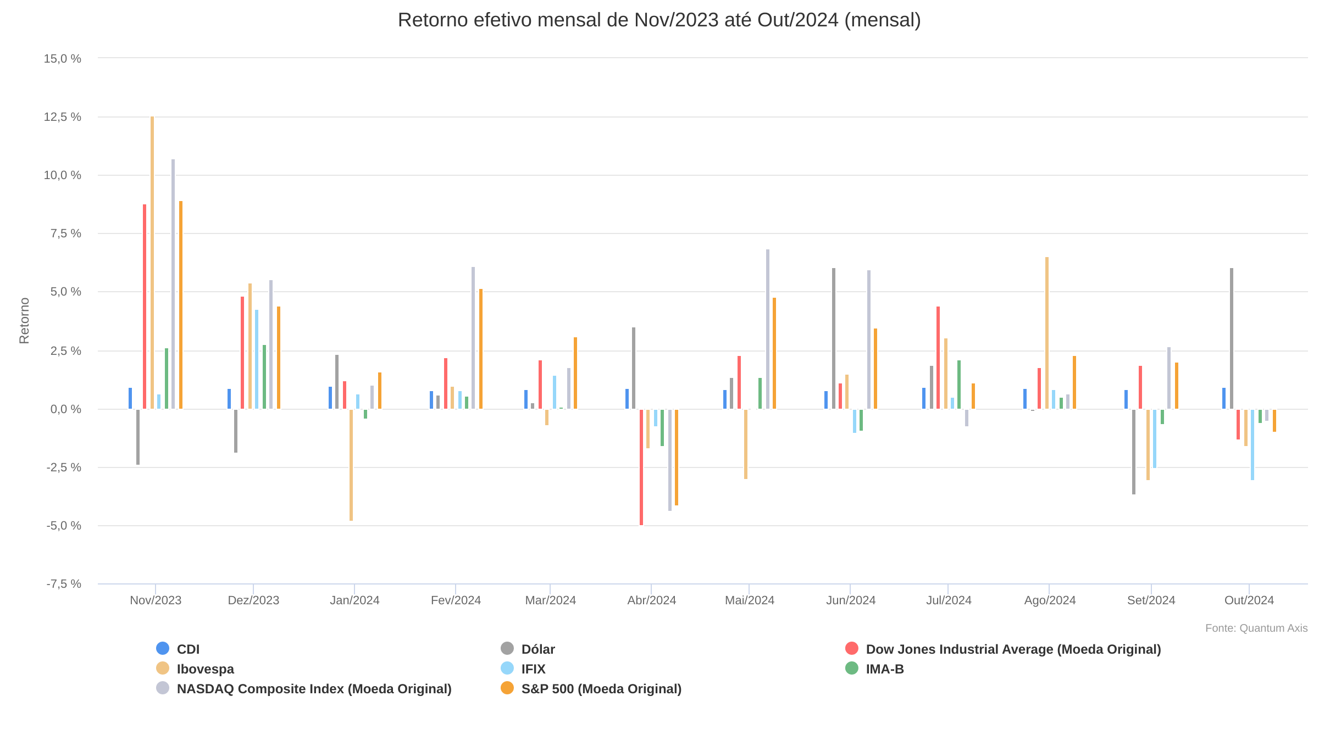
Task: Click the Dólar bar in Out/2024
Action: click(x=1232, y=339)
